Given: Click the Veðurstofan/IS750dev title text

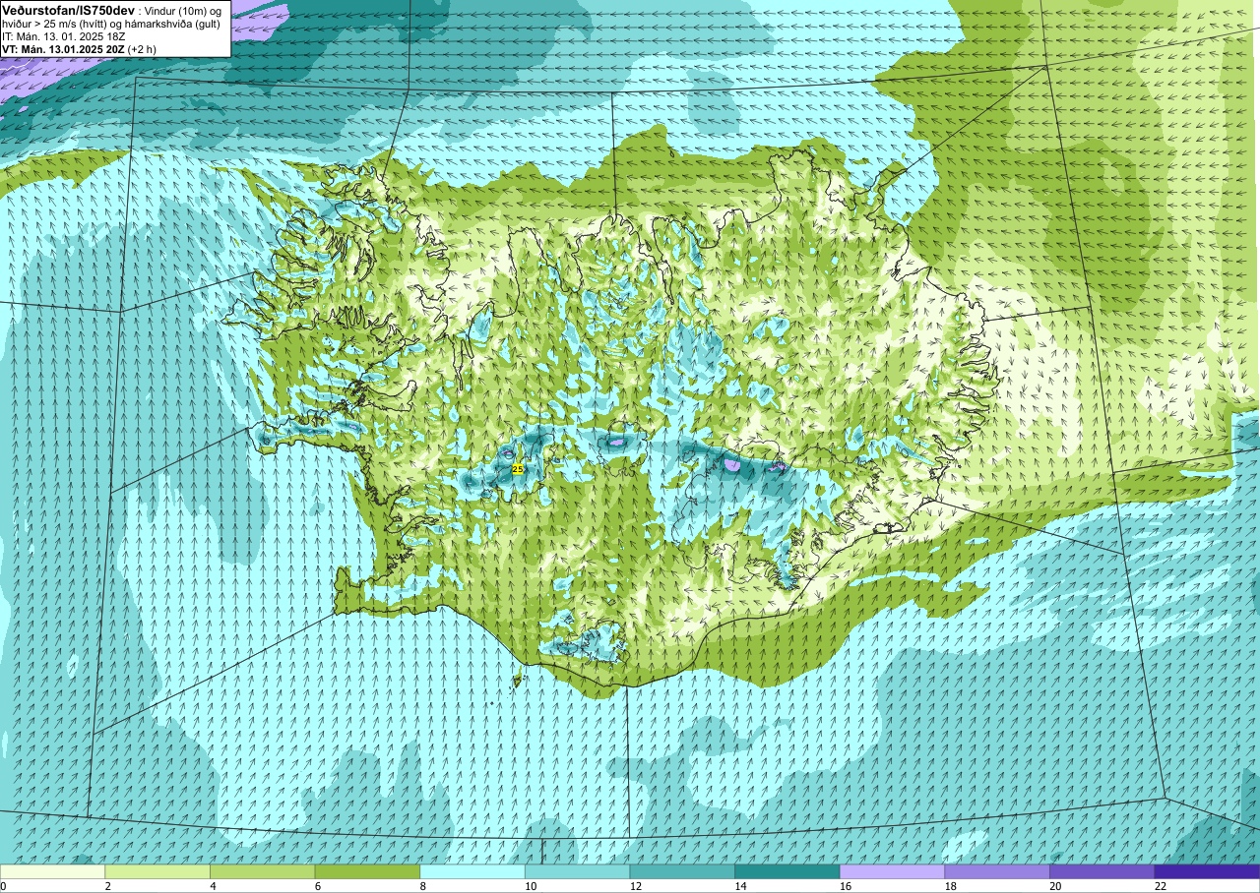Looking at the screenshot, I should (69, 11).
